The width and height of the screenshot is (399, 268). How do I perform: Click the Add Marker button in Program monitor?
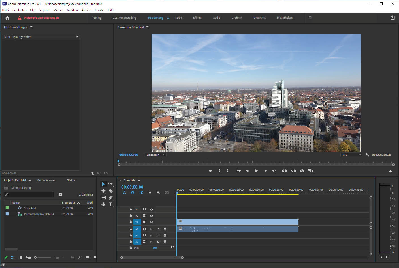(210, 171)
